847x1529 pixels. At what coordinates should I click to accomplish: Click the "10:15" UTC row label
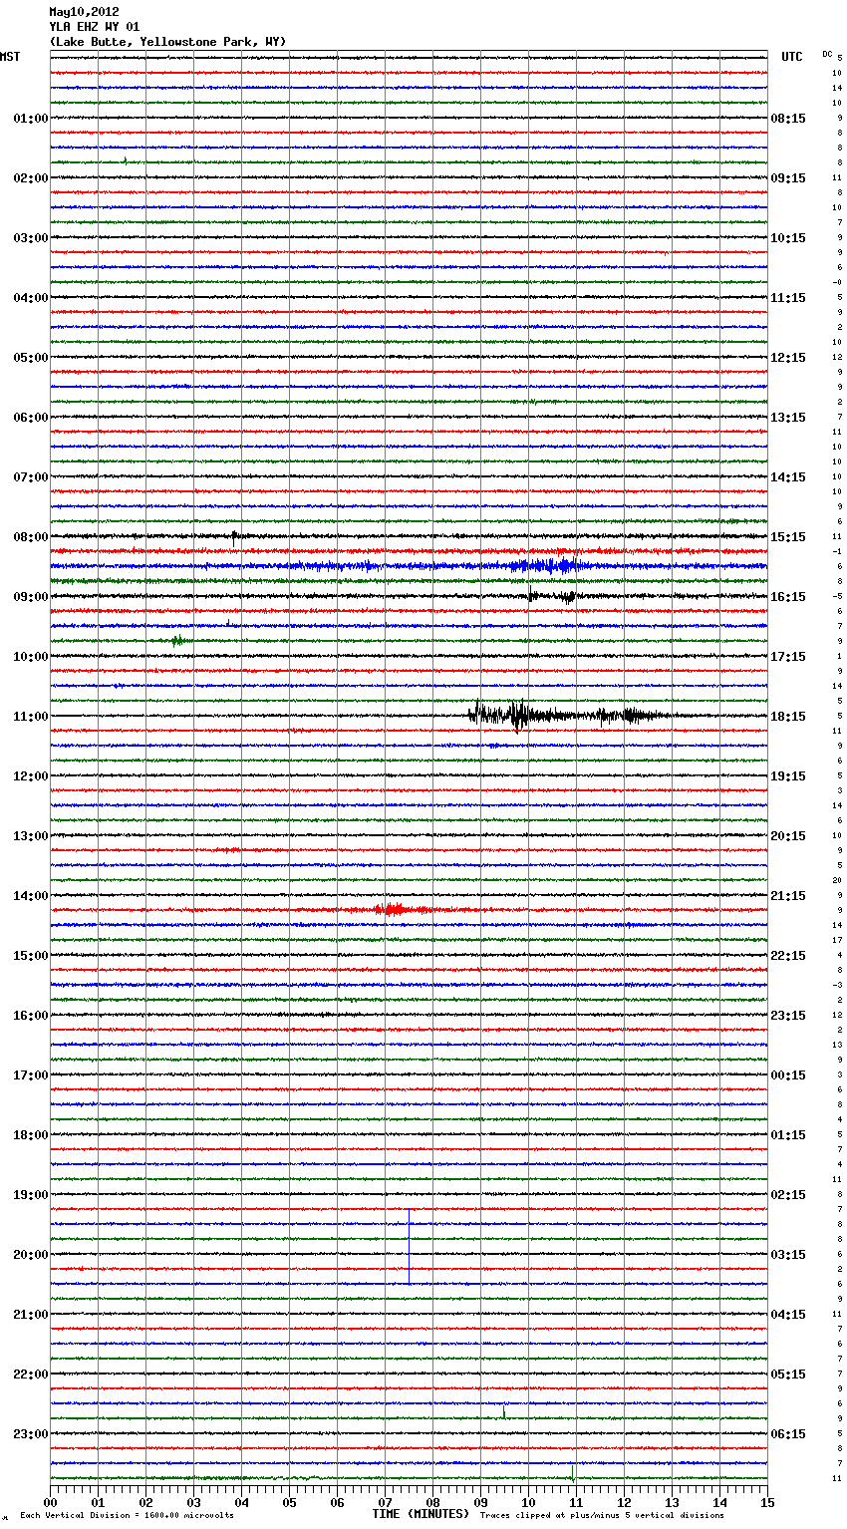[x=788, y=238]
